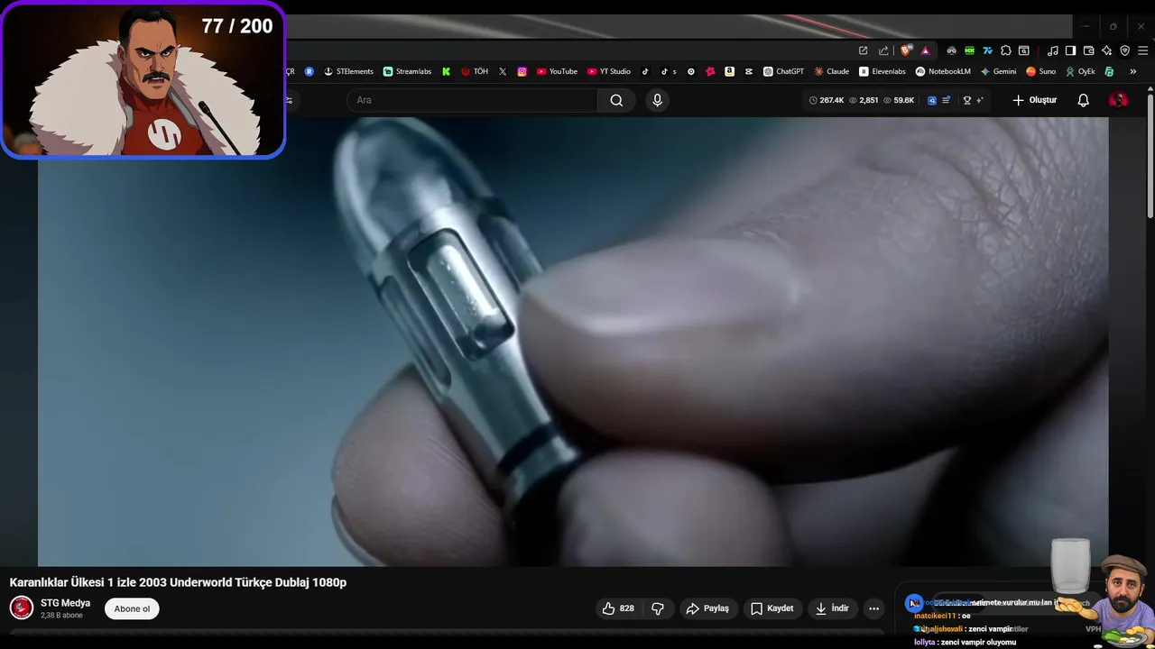Open the Claude bookmark

click(832, 71)
